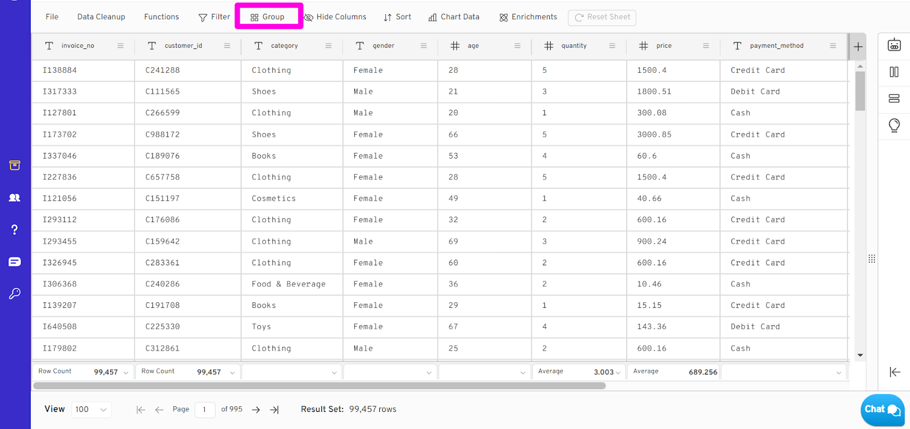Select price Average value 689.256
910x429 pixels.
click(703, 372)
